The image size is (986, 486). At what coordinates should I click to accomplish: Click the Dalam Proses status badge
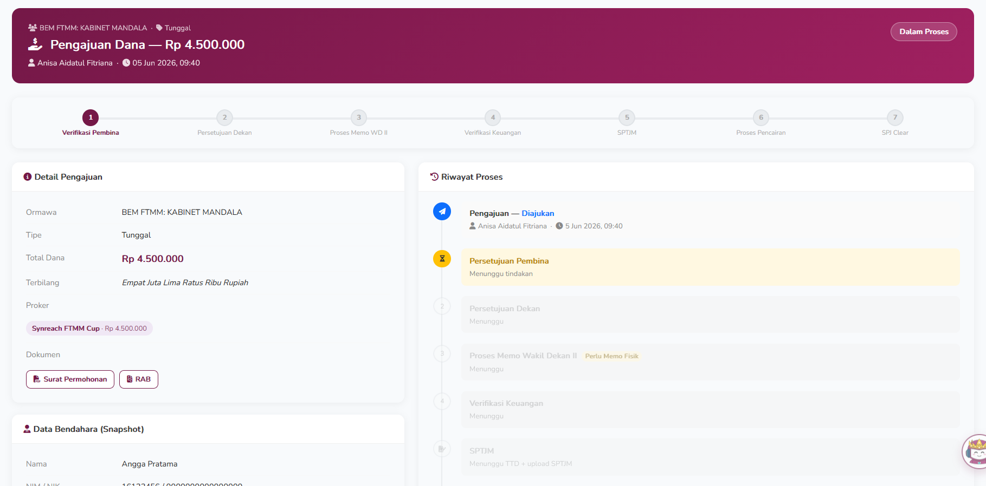point(924,31)
